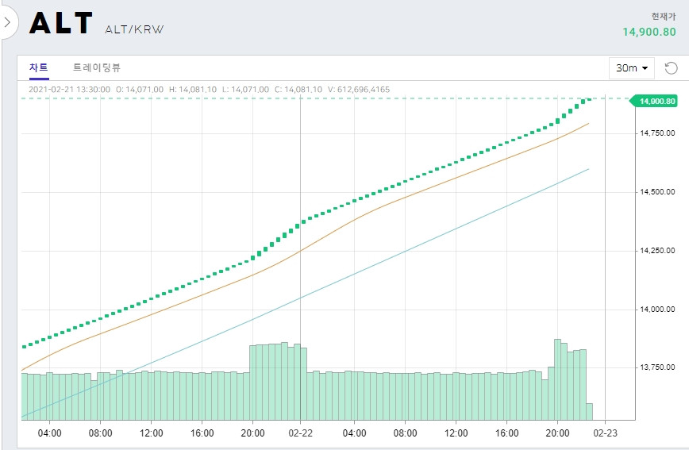Click the 02-23 date label on time axis
The height and width of the screenshot is (450, 689).
tap(606, 433)
